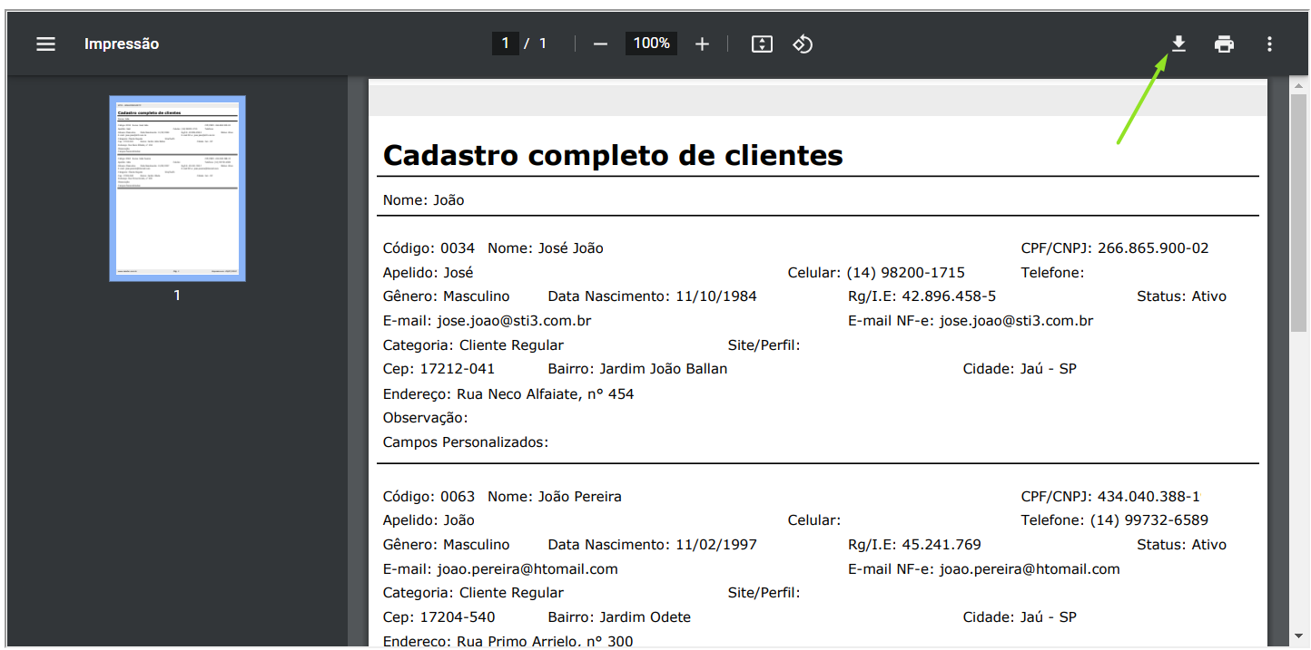Click 'Endereço: Rua Neco Alfaiate, nº 454'
1311x650 pixels.
tap(508, 394)
